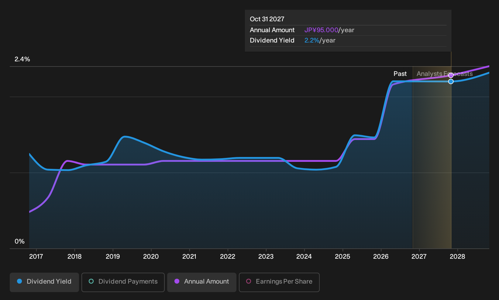Click the 2020 x-axis label

151,257
